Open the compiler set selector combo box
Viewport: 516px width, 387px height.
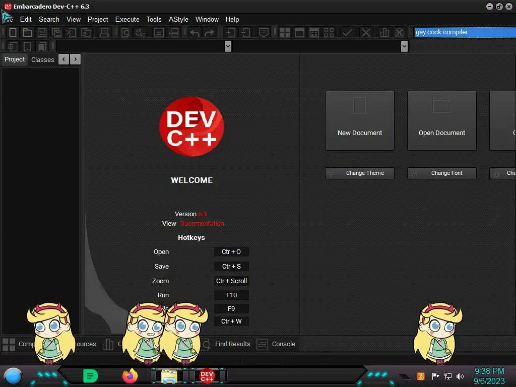[x=465, y=32]
